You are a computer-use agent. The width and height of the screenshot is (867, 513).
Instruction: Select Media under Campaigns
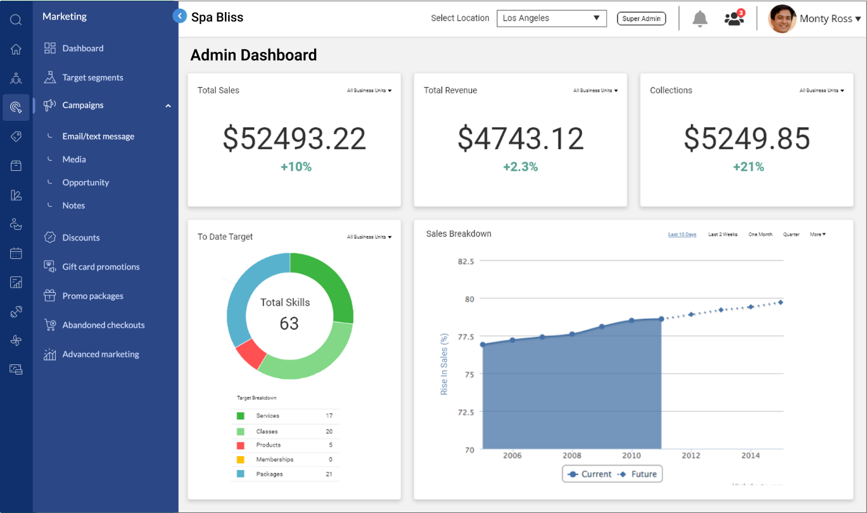point(74,159)
